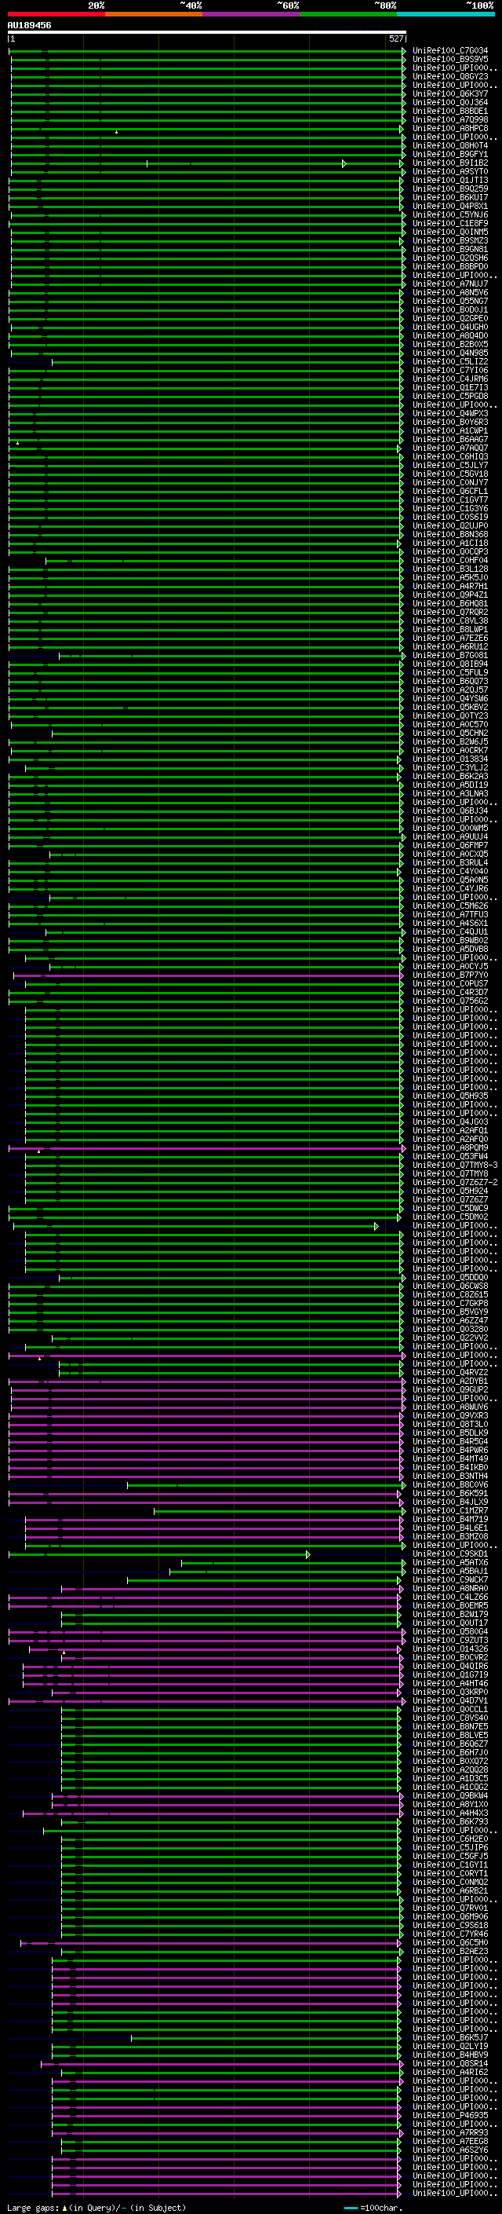502x2214 pixels.
Task: Select UniRef100_Q7Z6Z7-2 hit entry
Action: point(455,1183)
